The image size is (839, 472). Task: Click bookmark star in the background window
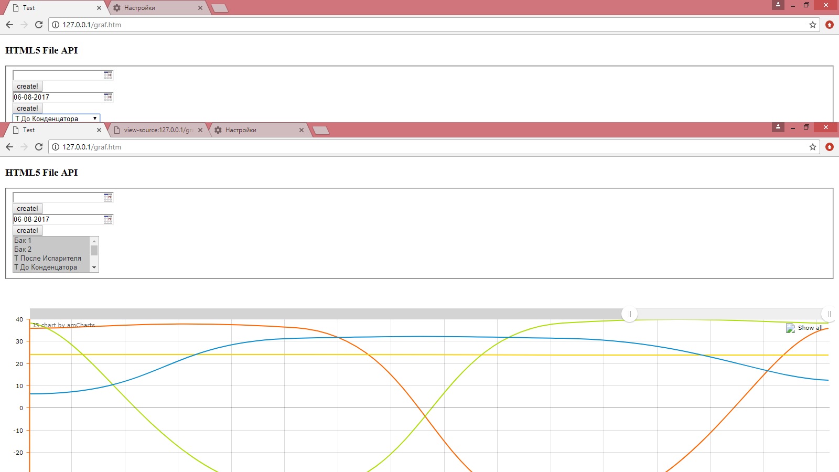(x=813, y=25)
